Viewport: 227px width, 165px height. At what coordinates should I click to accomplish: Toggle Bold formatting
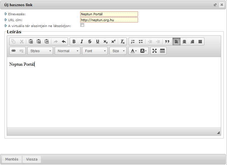[74, 41]
